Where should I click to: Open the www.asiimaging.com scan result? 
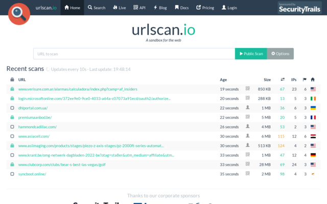pos(91,146)
